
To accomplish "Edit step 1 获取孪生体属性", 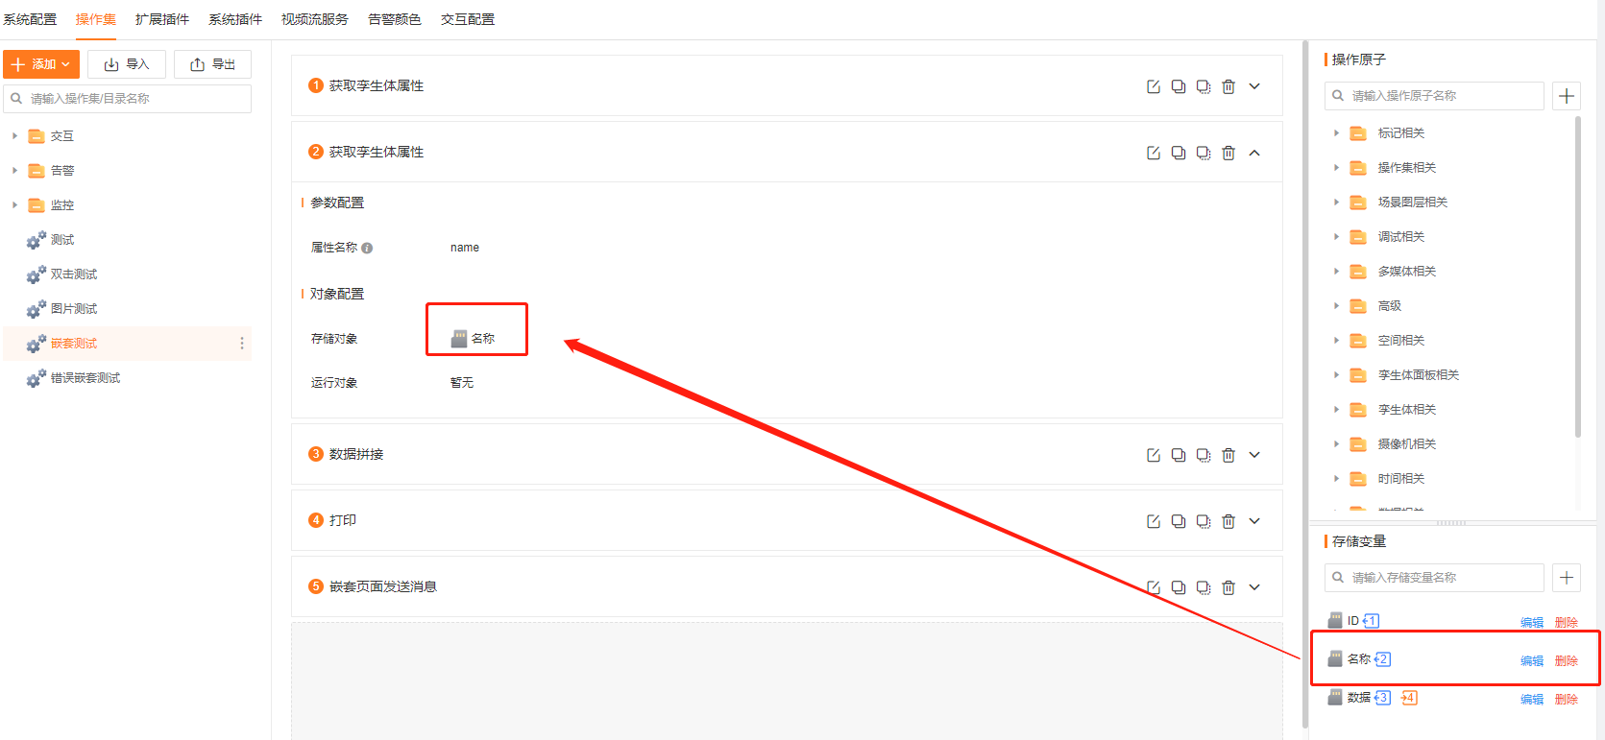I will click(1154, 86).
